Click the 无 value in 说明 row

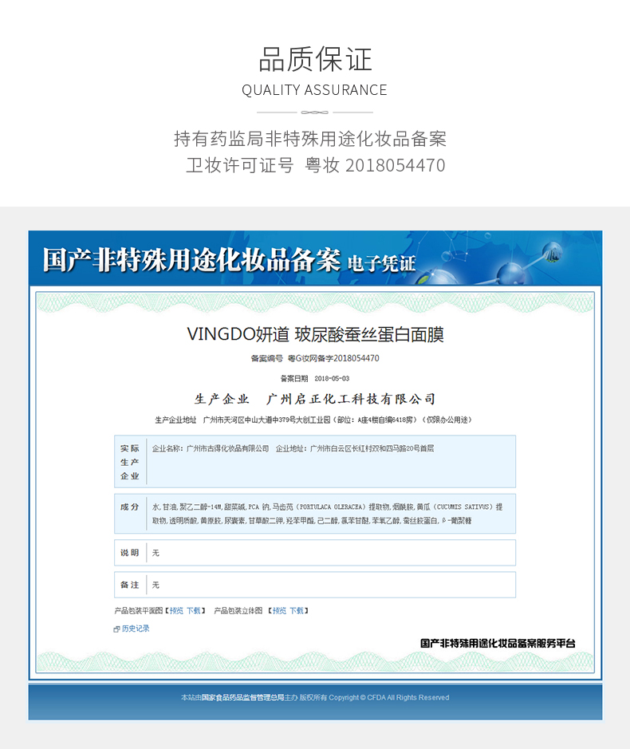pyautogui.click(x=156, y=553)
